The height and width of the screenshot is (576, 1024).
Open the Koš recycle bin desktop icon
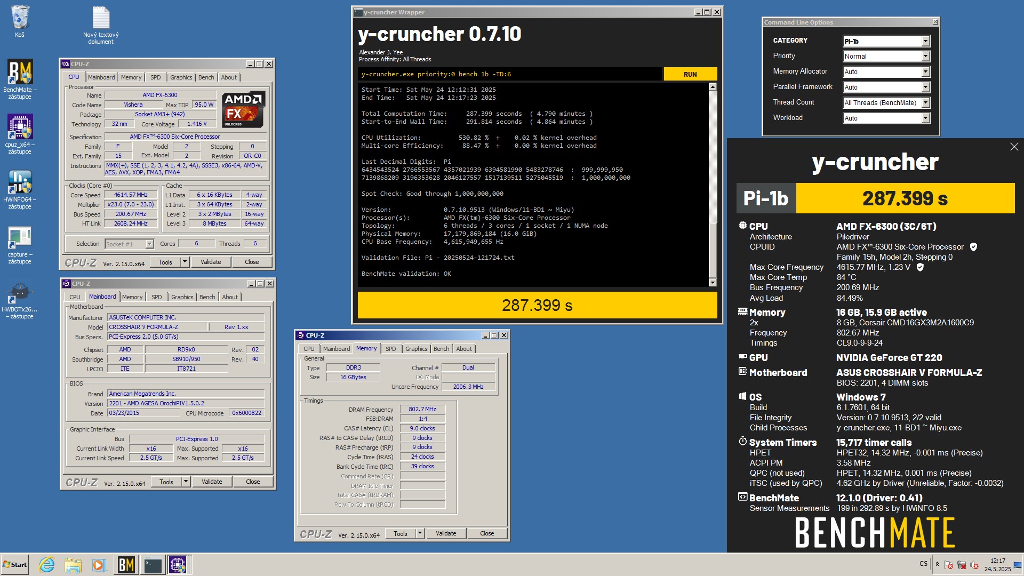point(20,21)
